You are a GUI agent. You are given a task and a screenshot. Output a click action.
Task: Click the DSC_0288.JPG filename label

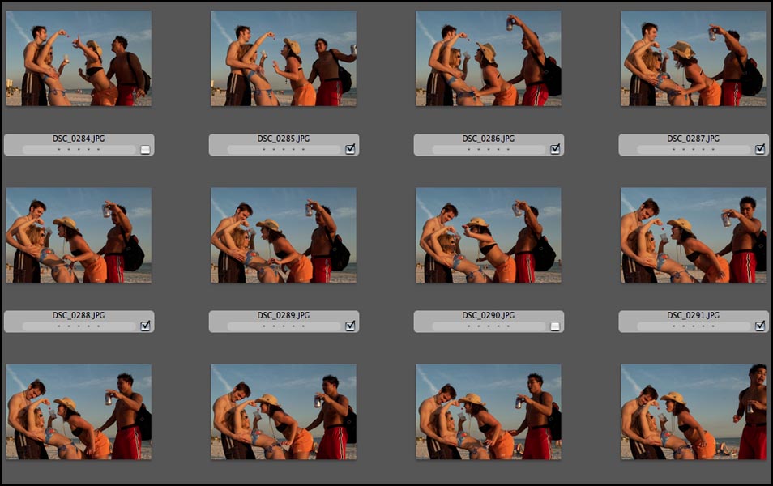click(79, 315)
